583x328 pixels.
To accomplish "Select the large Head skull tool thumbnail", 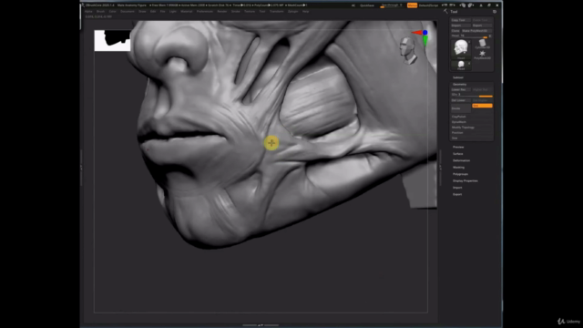I will coord(461,49).
